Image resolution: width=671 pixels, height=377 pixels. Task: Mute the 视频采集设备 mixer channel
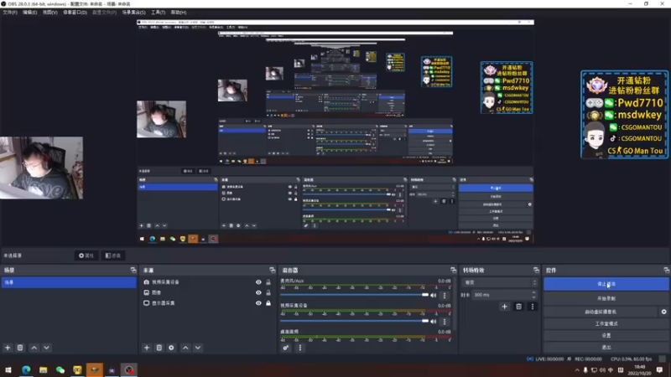[434, 322]
